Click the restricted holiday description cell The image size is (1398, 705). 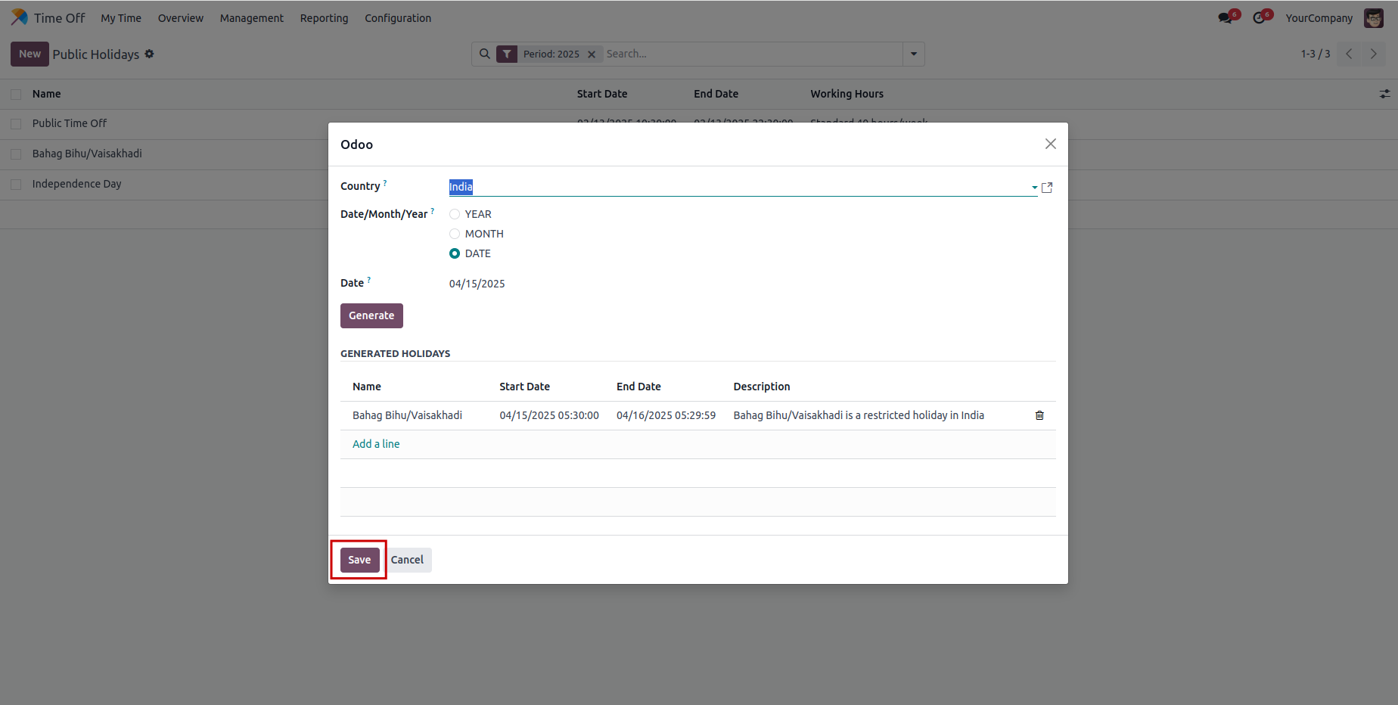point(859,415)
